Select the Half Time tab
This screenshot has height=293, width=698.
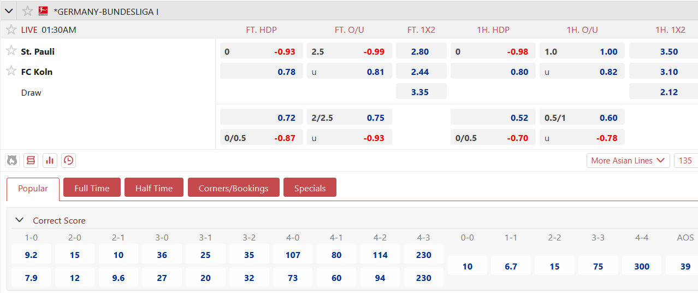click(154, 187)
